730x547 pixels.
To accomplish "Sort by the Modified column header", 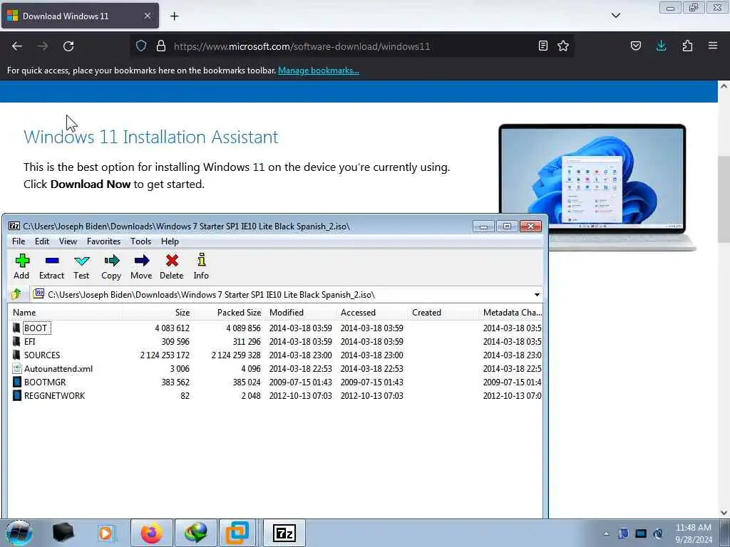I will coord(301,313).
